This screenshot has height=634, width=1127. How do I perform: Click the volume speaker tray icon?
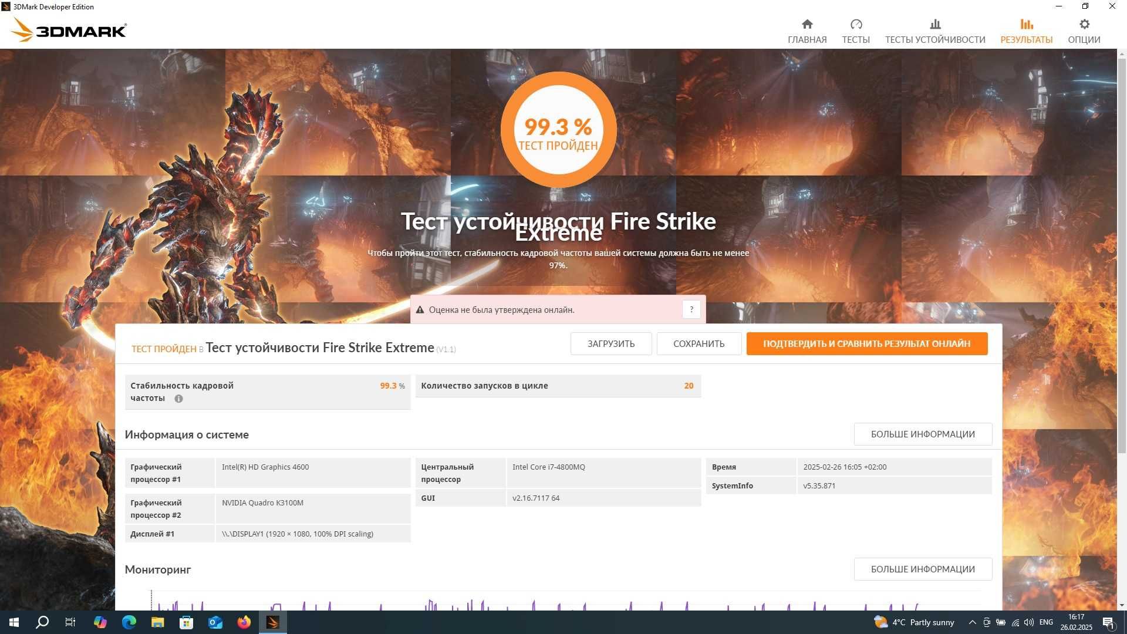coord(1028,622)
